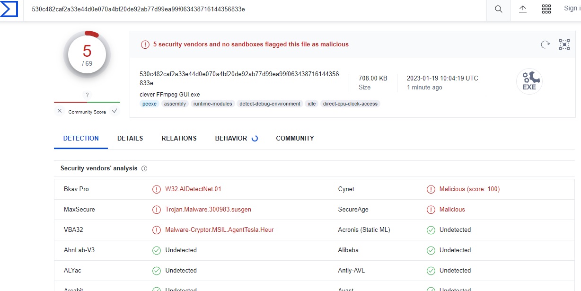The image size is (581, 291).
Task: Click the 5/69 detection score gauge
Action: [x=87, y=54]
